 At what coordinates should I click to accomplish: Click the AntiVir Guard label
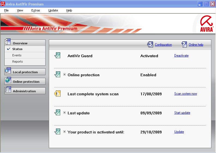80,56
